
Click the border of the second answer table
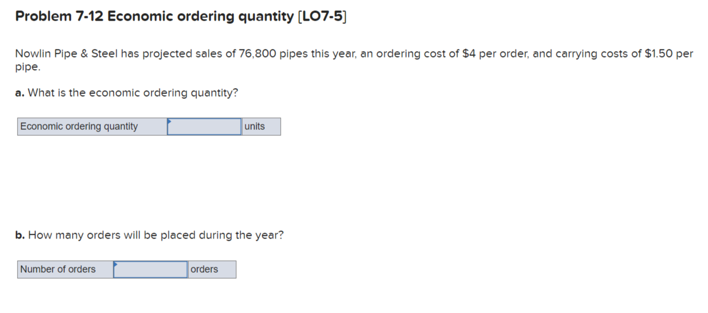pyautogui.click(x=125, y=261)
